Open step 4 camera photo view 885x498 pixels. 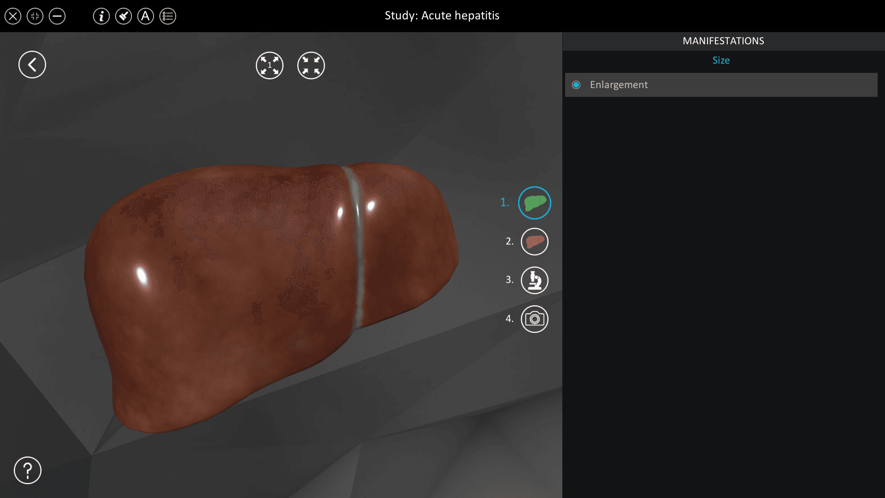[x=535, y=319]
